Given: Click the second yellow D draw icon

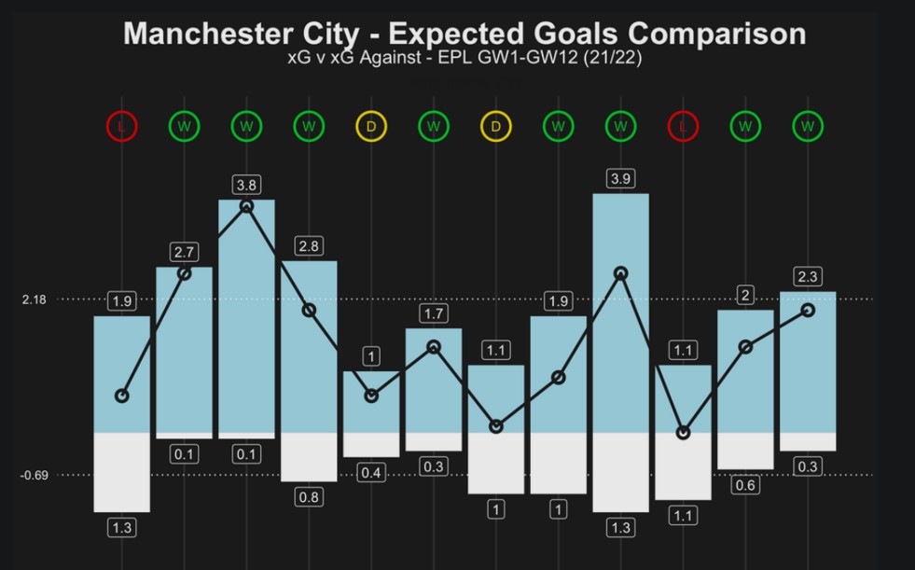Looking at the screenshot, I should pyautogui.click(x=496, y=126).
